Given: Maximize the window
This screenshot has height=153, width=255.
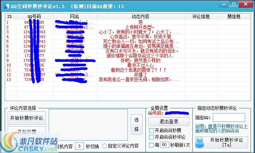Looking at the screenshot, I should click(234, 4).
